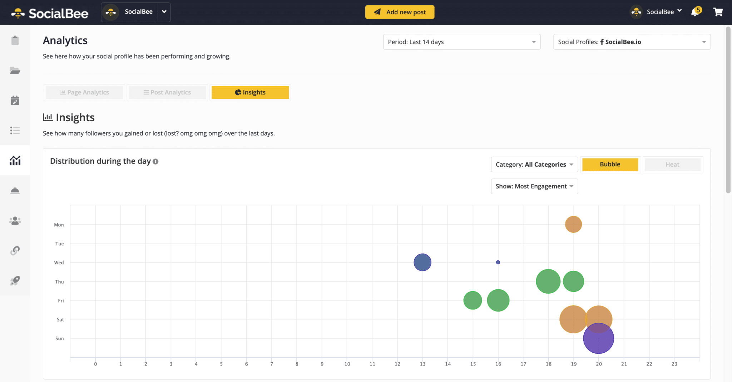The image size is (732, 382).
Task: Switch the chart to Heat view
Action: [672, 165]
